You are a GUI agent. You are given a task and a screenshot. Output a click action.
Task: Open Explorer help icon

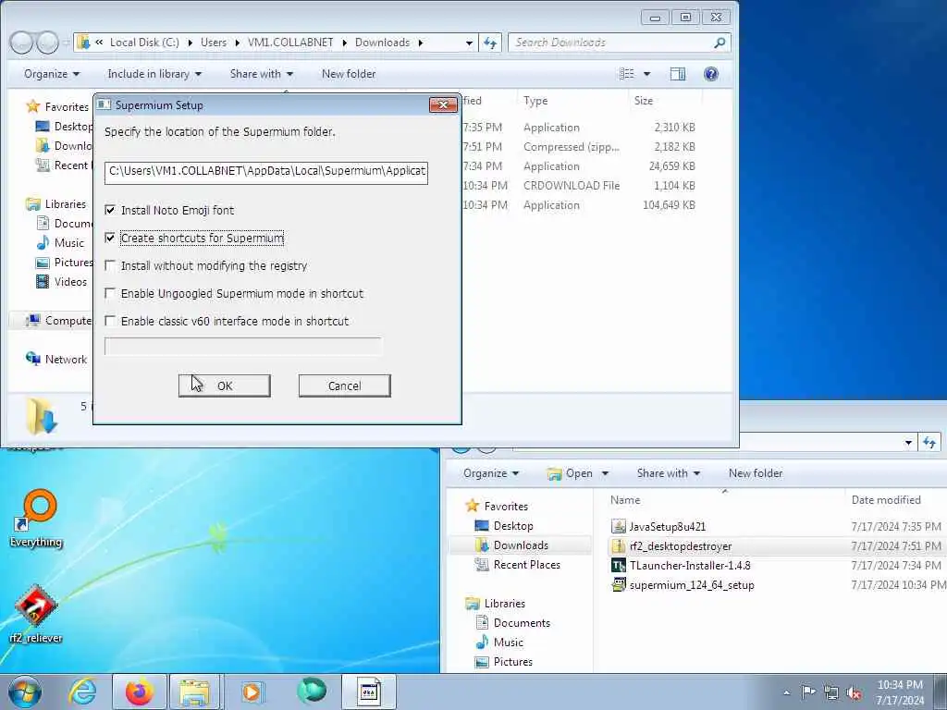pyautogui.click(x=711, y=74)
